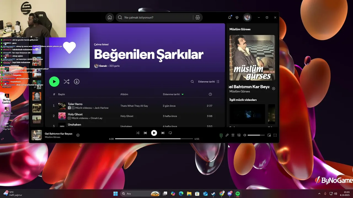This screenshot has width=353, height=198.
Task: Play the playlist with the green play button
Action: 54,82
